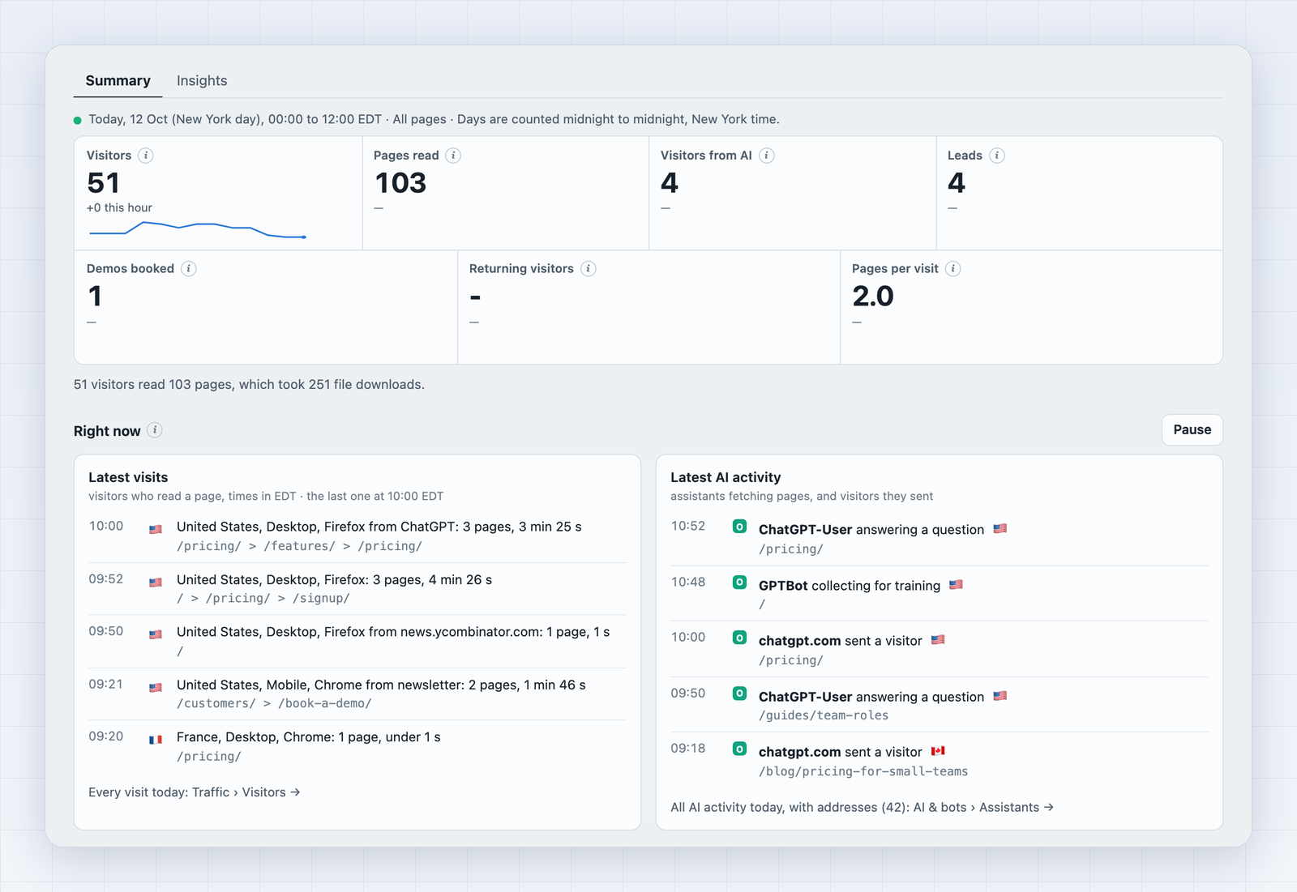The image size is (1297, 892).
Task: Open the Pages per visit info icon
Action: click(x=953, y=269)
